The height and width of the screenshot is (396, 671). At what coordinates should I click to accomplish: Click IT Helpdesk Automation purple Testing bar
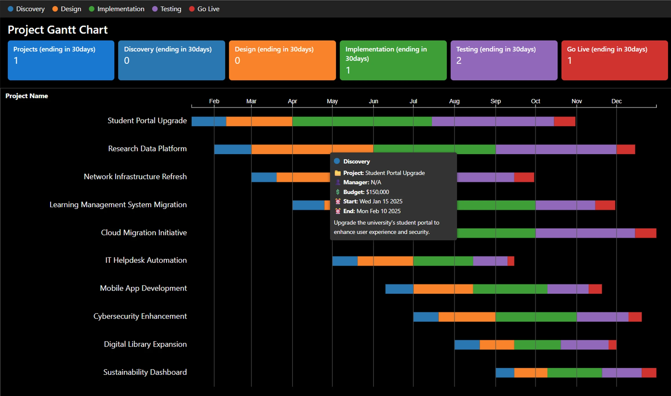[490, 261]
